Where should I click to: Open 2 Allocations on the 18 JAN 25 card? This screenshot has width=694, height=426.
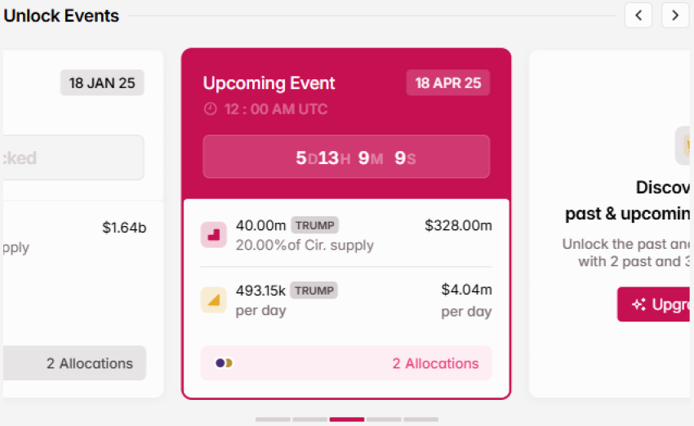tap(74, 363)
